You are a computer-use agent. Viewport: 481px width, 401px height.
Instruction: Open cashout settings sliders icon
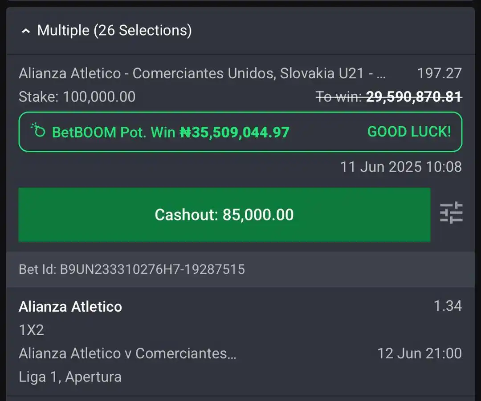[451, 213]
